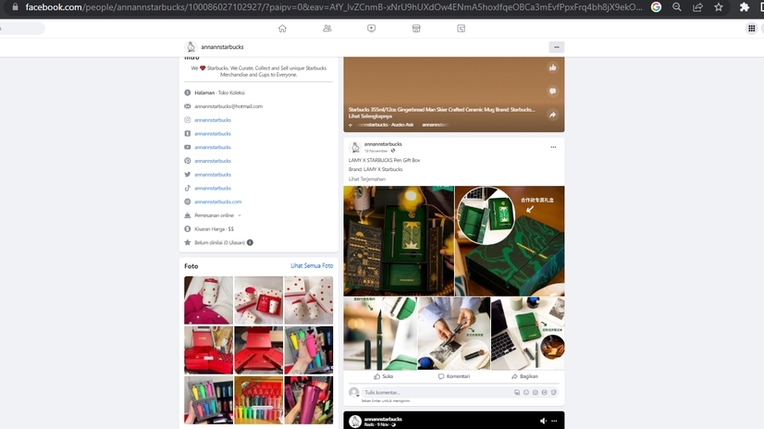The width and height of the screenshot is (764, 429).
Task: Click the Google account icon in address bar
Action: [657, 6]
